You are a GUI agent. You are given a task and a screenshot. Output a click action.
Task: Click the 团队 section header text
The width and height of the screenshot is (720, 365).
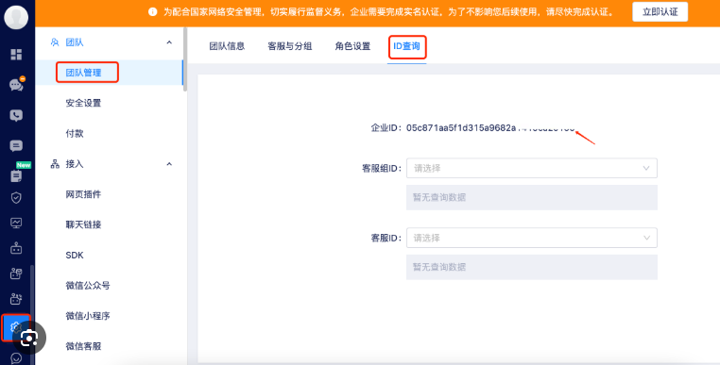tap(75, 42)
